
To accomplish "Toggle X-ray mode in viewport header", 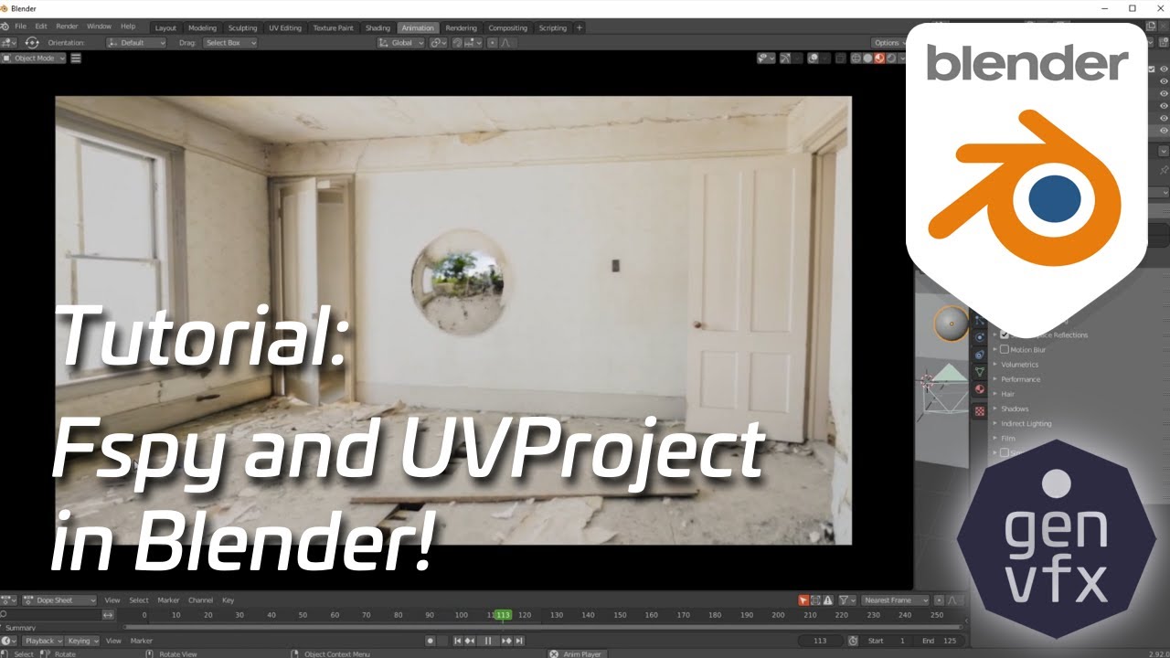I will [x=840, y=58].
